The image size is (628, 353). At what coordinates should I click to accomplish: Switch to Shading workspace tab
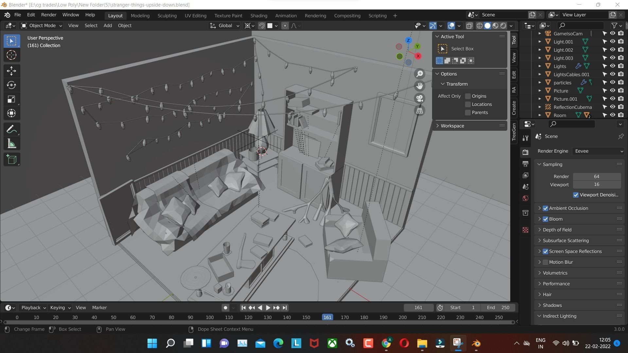pos(259,16)
